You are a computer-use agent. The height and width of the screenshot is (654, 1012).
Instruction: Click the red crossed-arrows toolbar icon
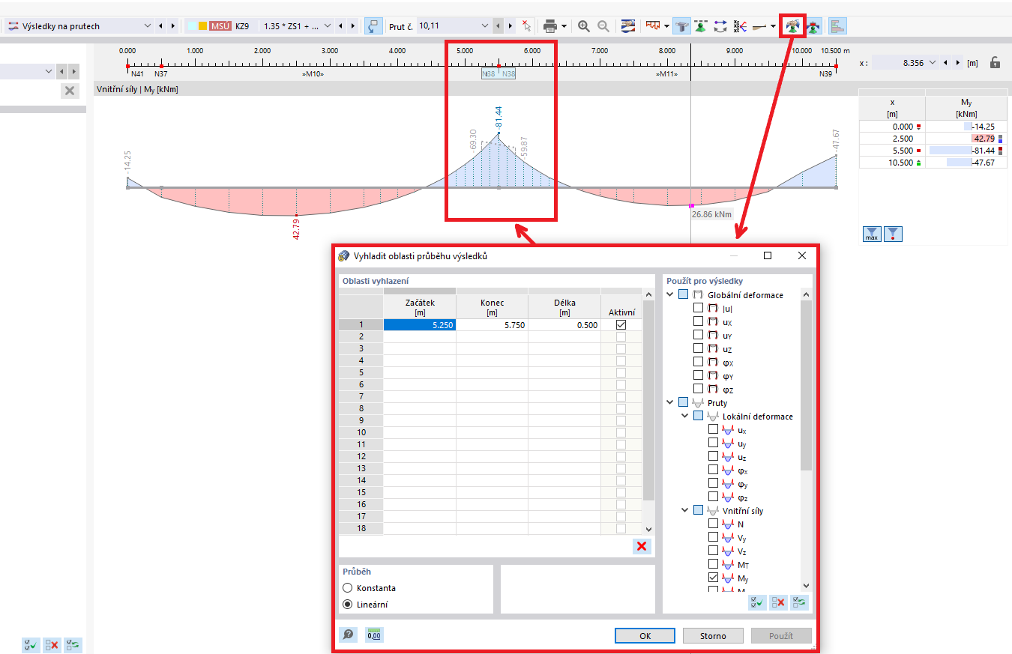click(740, 26)
